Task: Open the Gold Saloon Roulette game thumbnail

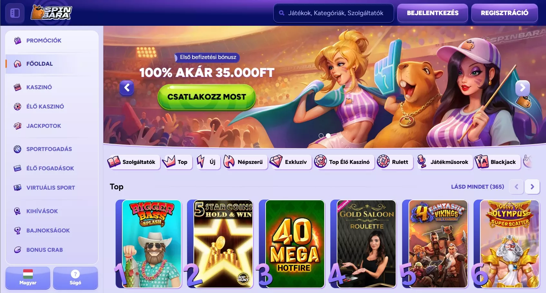Action: [x=366, y=244]
